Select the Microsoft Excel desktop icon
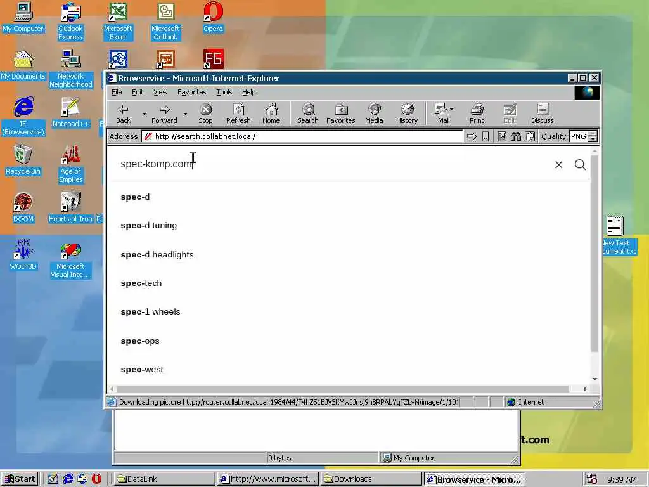Image resolution: width=649 pixels, height=487 pixels. point(118,22)
